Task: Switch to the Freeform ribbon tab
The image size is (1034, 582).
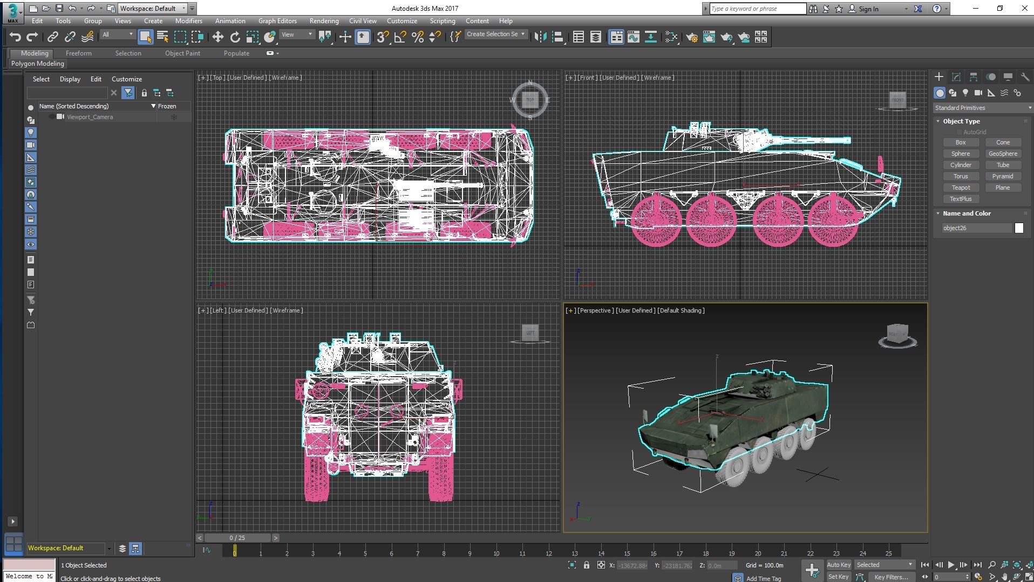Action: pyautogui.click(x=79, y=53)
